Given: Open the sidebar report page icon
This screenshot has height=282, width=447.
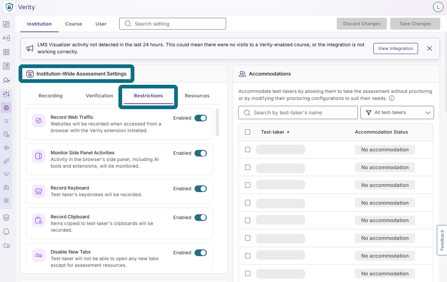Looking at the screenshot, I should pyautogui.click(x=6, y=66).
